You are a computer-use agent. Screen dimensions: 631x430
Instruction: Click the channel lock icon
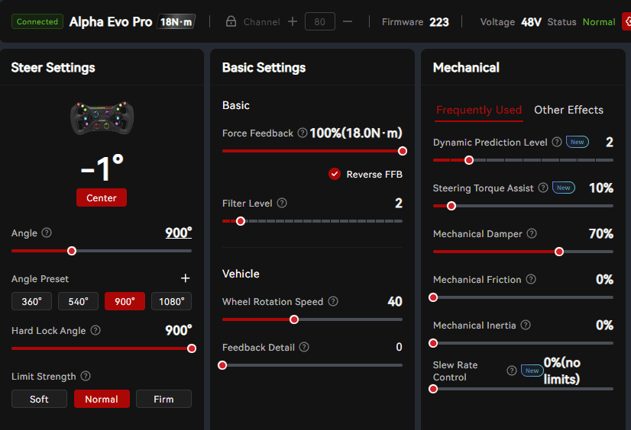point(231,22)
